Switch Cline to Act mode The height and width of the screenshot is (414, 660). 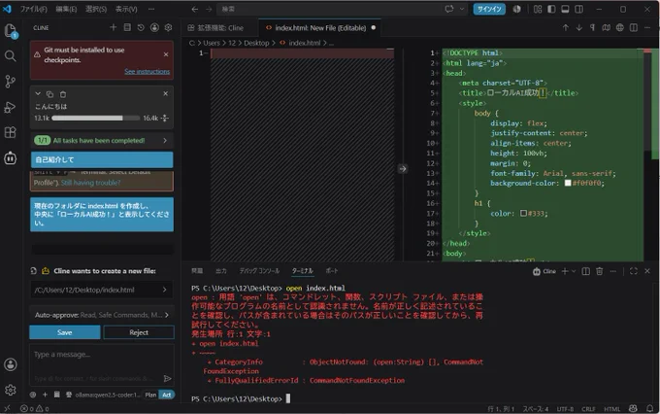click(x=167, y=395)
